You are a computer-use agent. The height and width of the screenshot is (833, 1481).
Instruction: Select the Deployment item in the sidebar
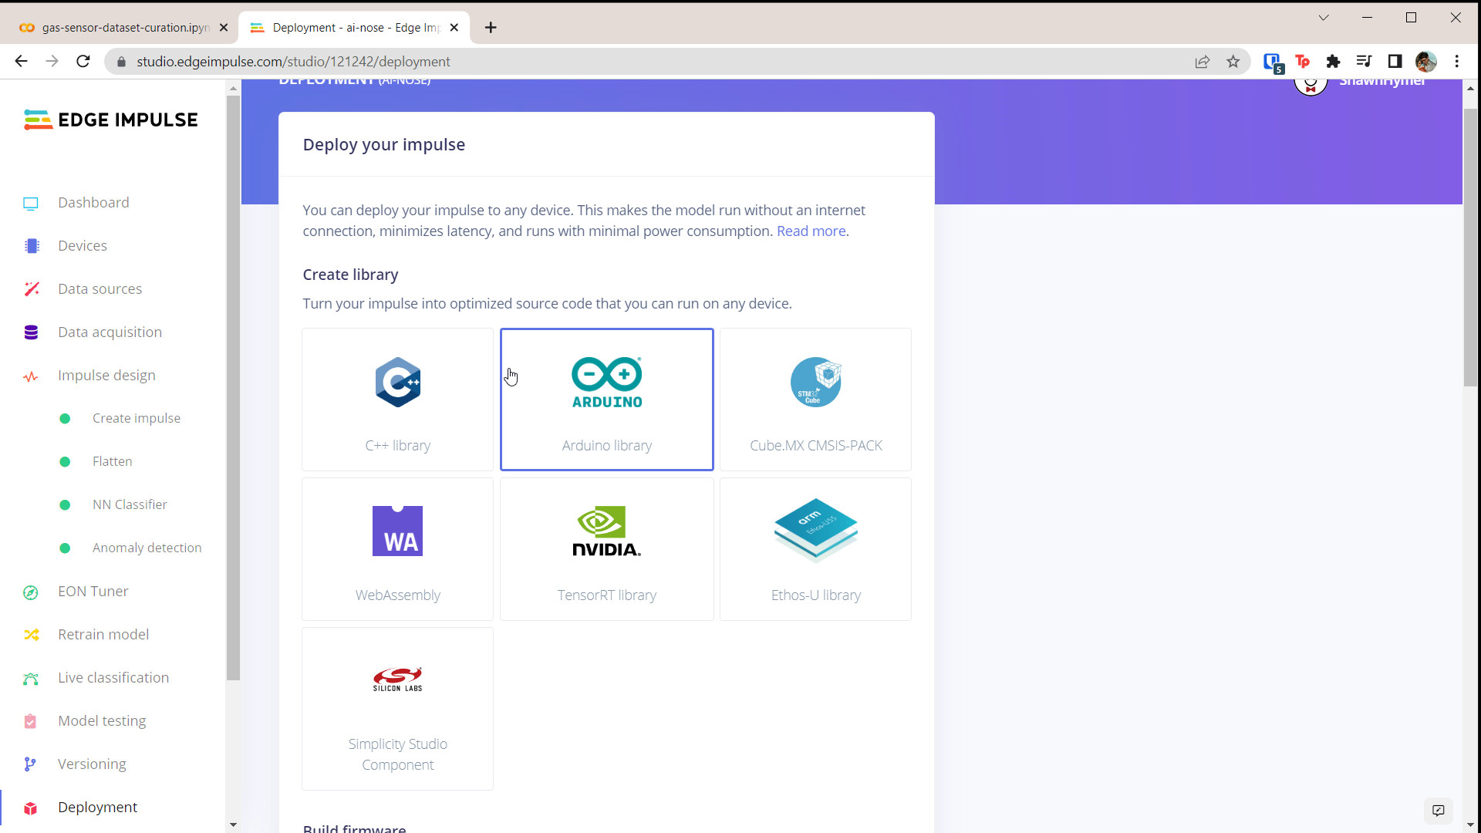pos(98,807)
